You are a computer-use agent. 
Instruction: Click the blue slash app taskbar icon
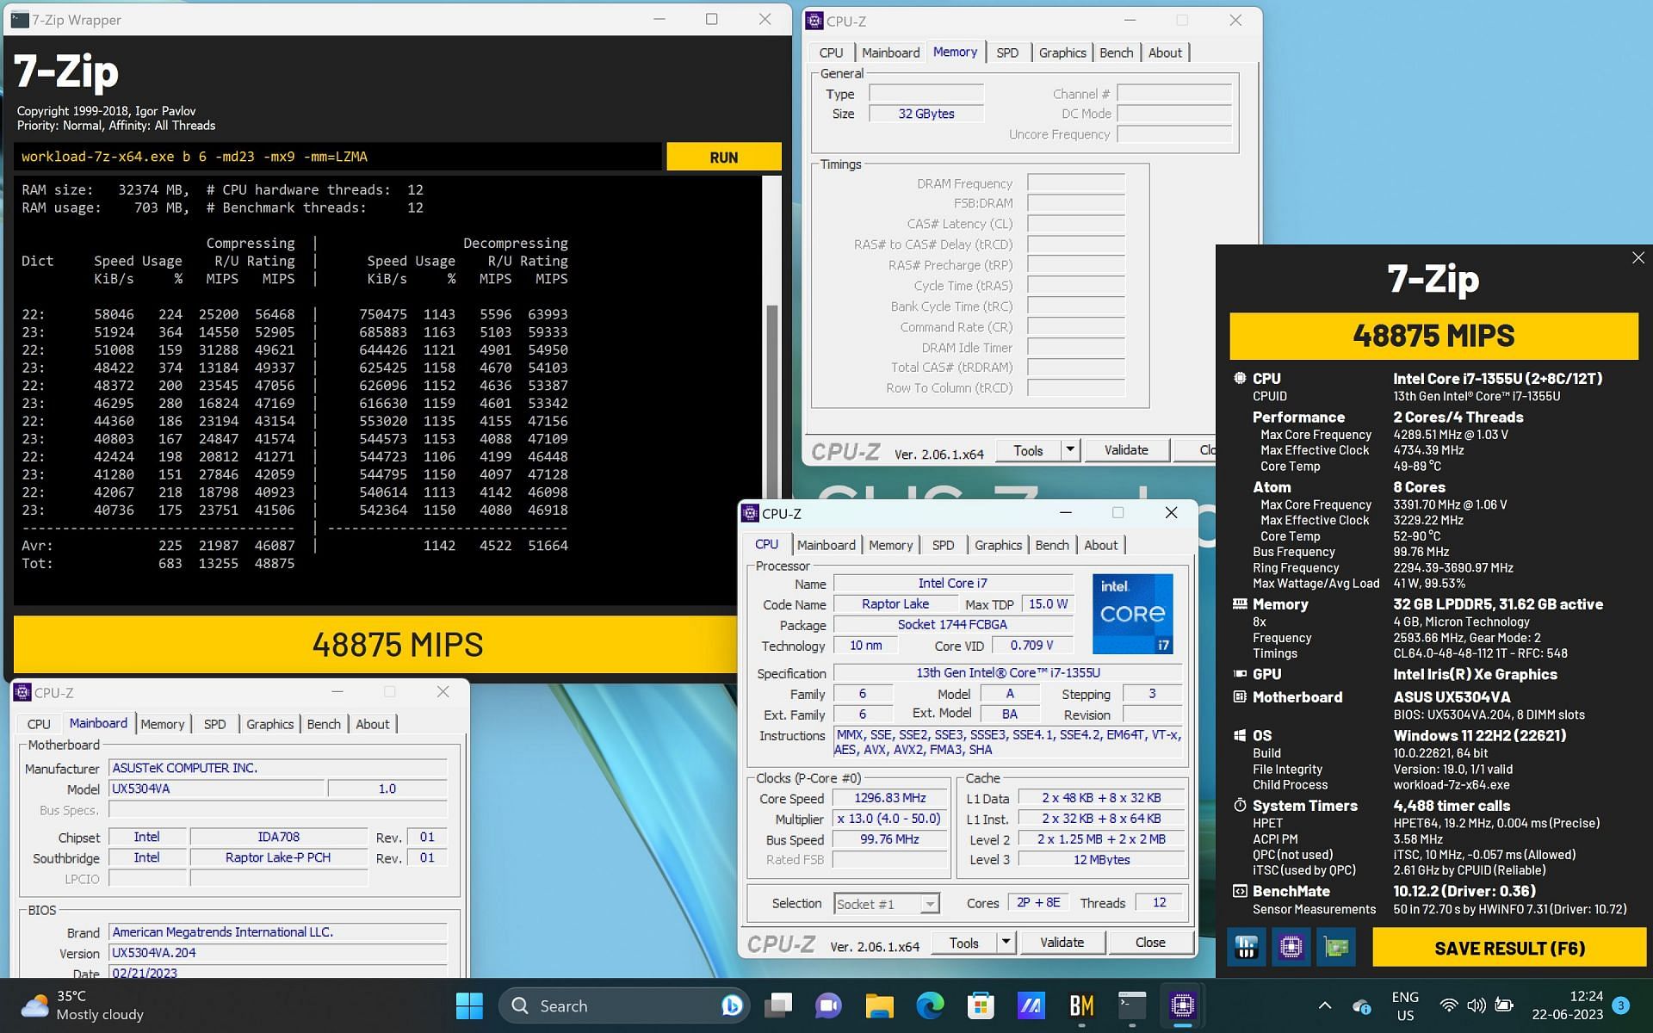pos(1031,1005)
